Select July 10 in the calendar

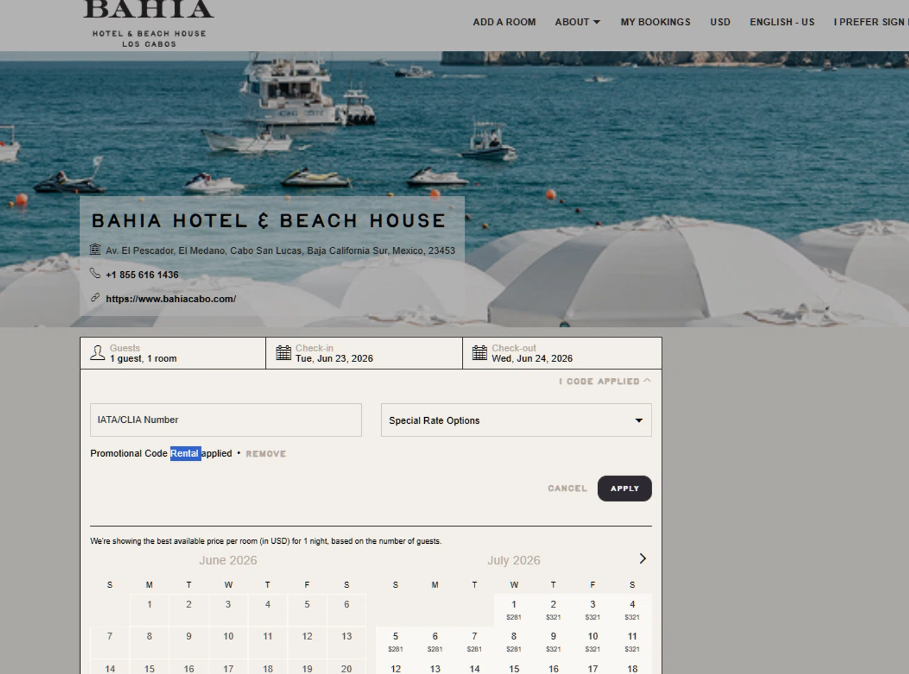pos(593,642)
